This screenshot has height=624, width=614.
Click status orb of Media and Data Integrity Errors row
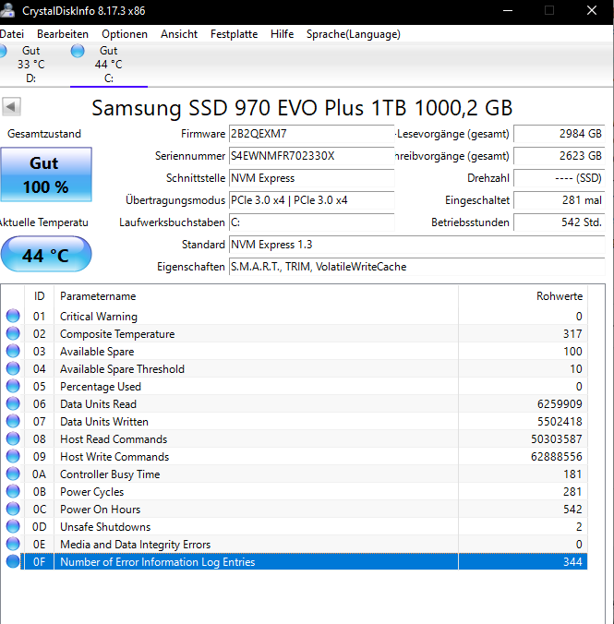tap(13, 544)
